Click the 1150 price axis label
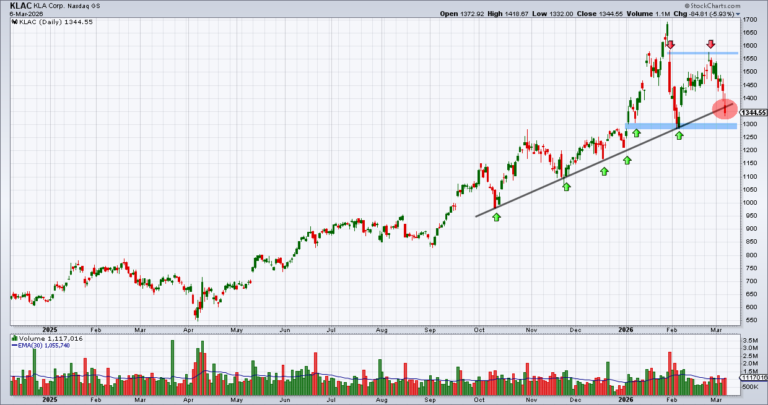 coord(750,163)
